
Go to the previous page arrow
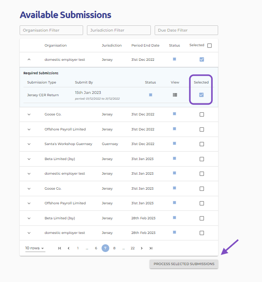point(68,248)
